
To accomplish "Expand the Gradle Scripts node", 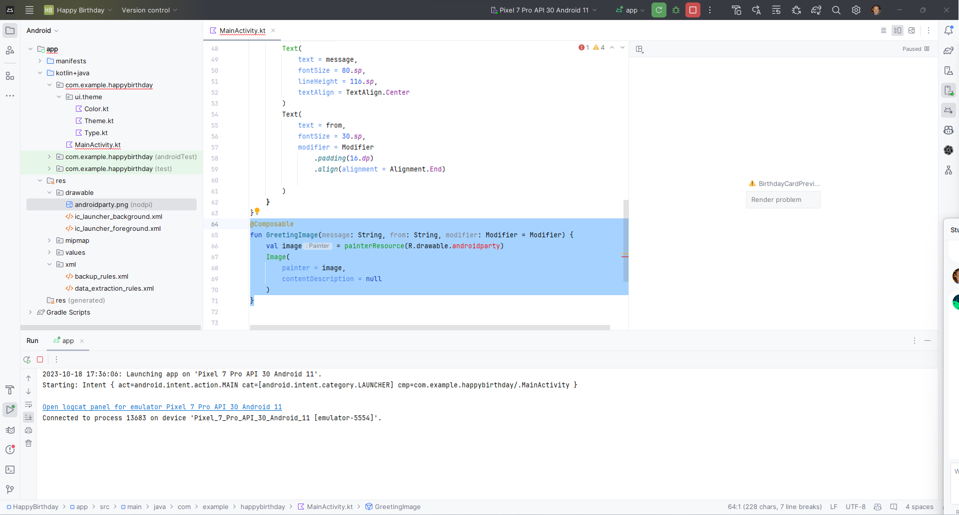I will point(30,312).
